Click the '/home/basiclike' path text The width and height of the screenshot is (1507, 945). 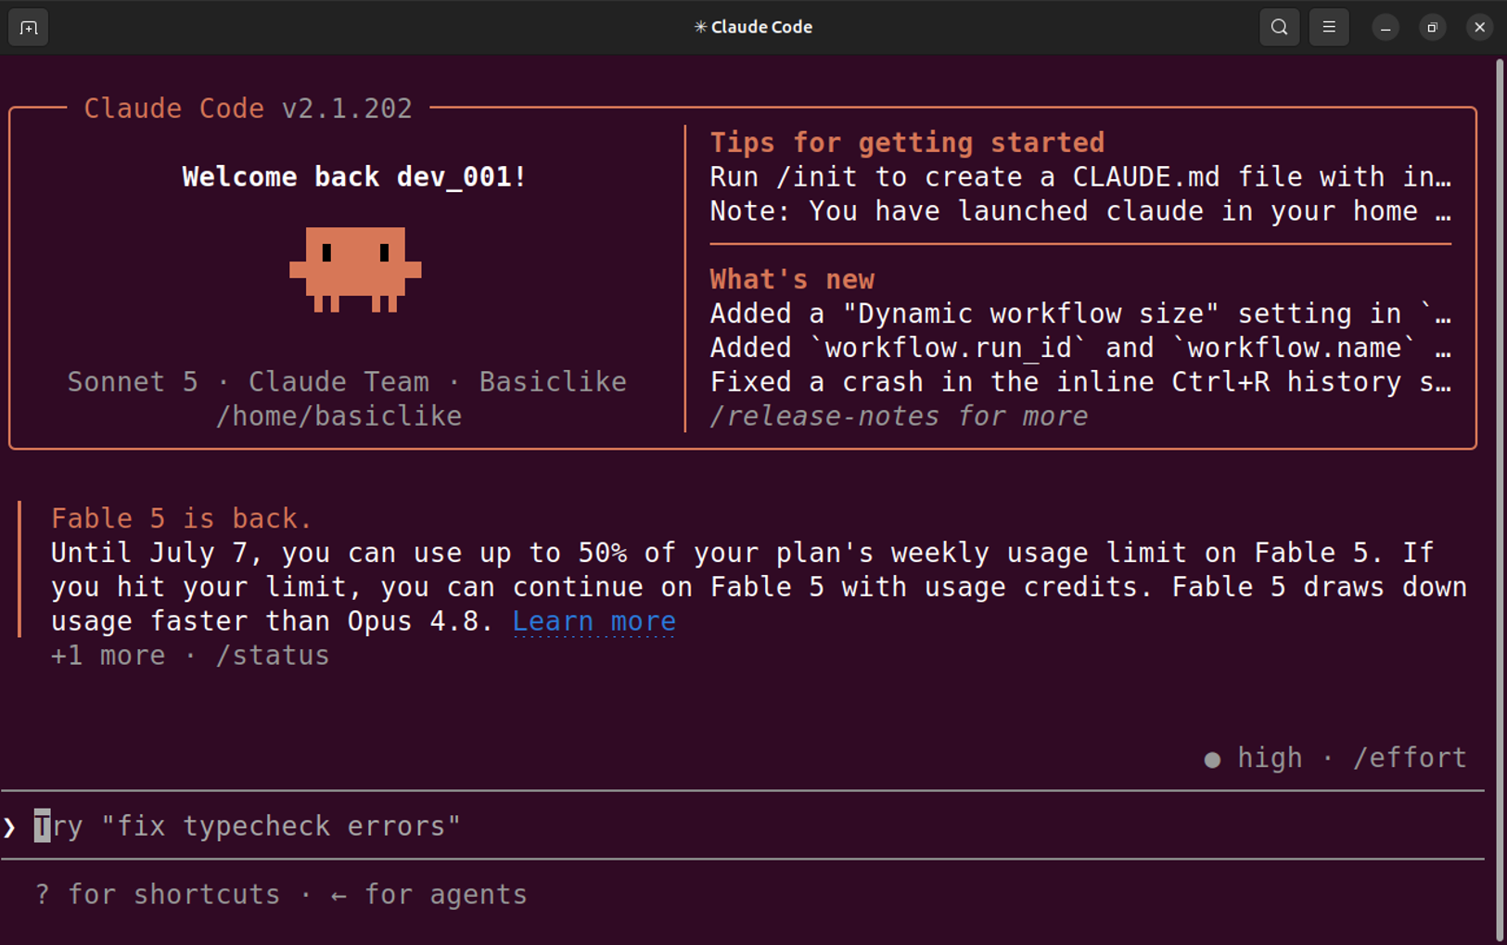[x=338, y=416]
